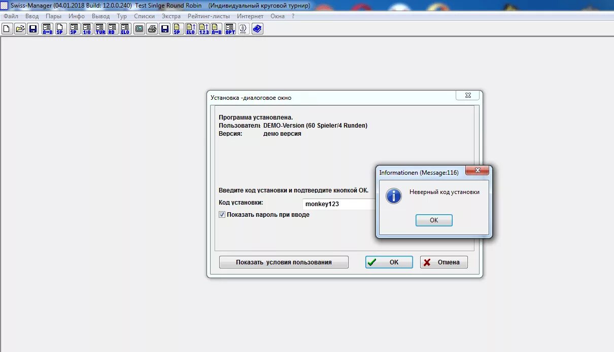The height and width of the screenshot is (352, 614).
Task: Create a new tournament file icon
Action: point(7,29)
